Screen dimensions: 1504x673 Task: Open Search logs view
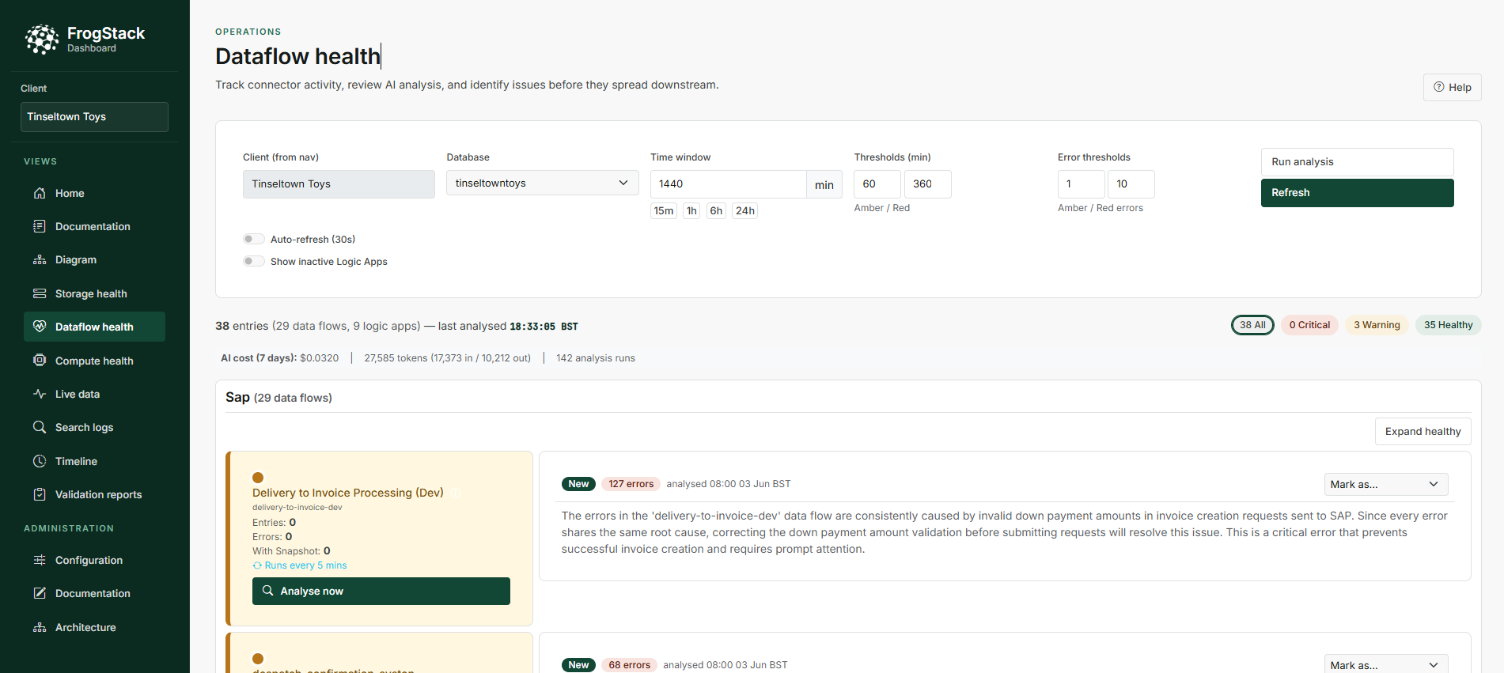[x=94, y=427]
